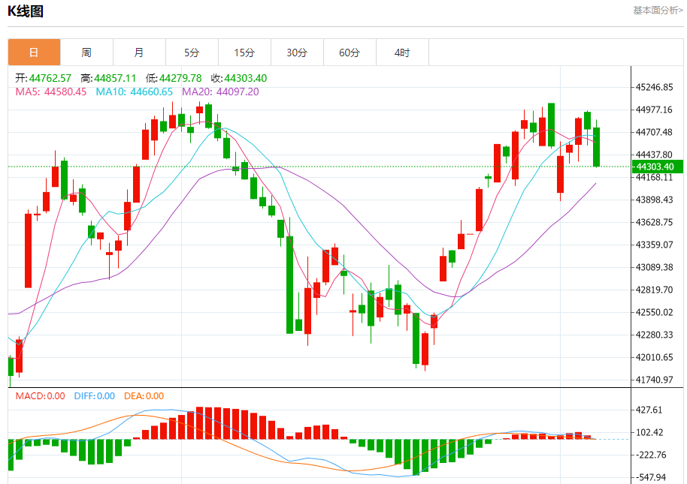This screenshot has width=687, height=484.
Task: Click the high price 44857.11 value
Action: [115, 78]
